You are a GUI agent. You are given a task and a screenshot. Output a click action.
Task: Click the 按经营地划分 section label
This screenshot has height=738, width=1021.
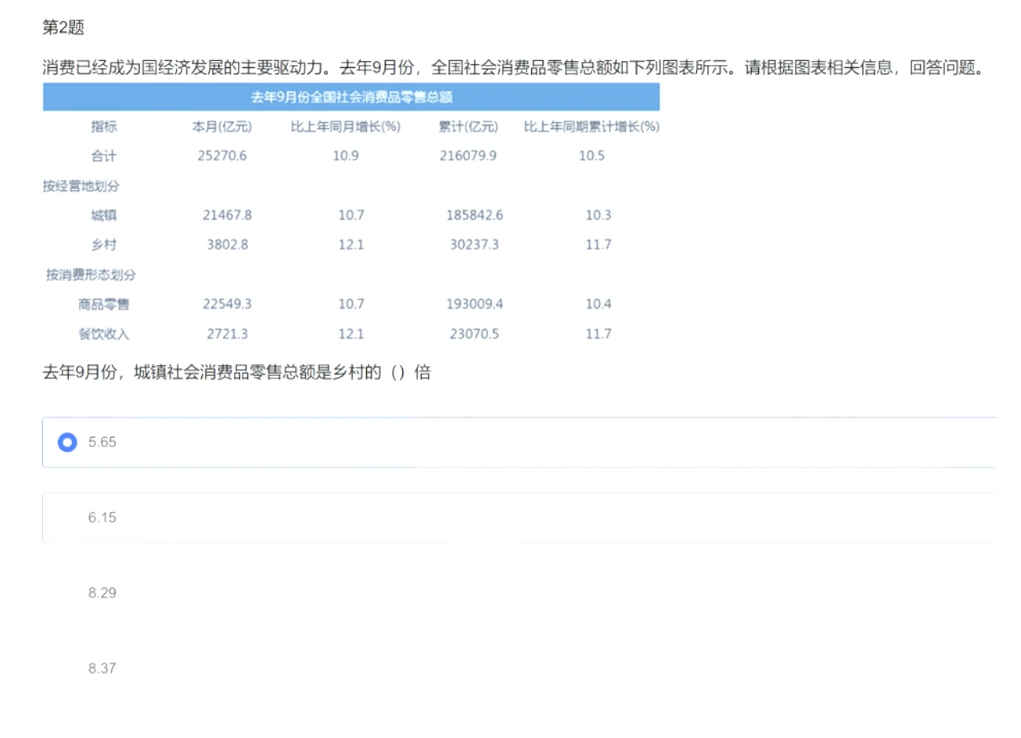click(81, 186)
